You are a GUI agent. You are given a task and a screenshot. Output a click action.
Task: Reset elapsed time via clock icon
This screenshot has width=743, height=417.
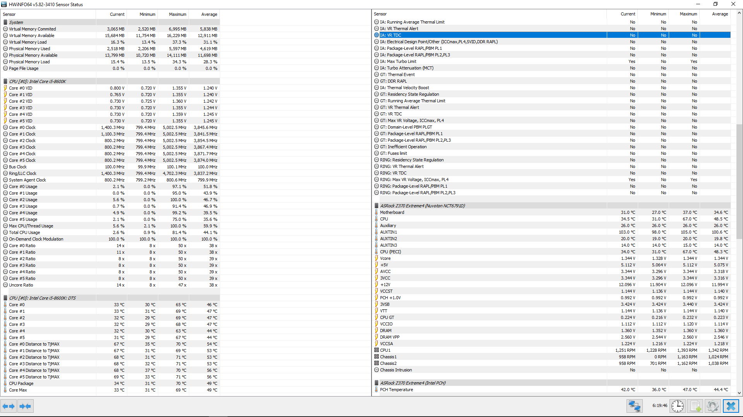tap(677, 406)
